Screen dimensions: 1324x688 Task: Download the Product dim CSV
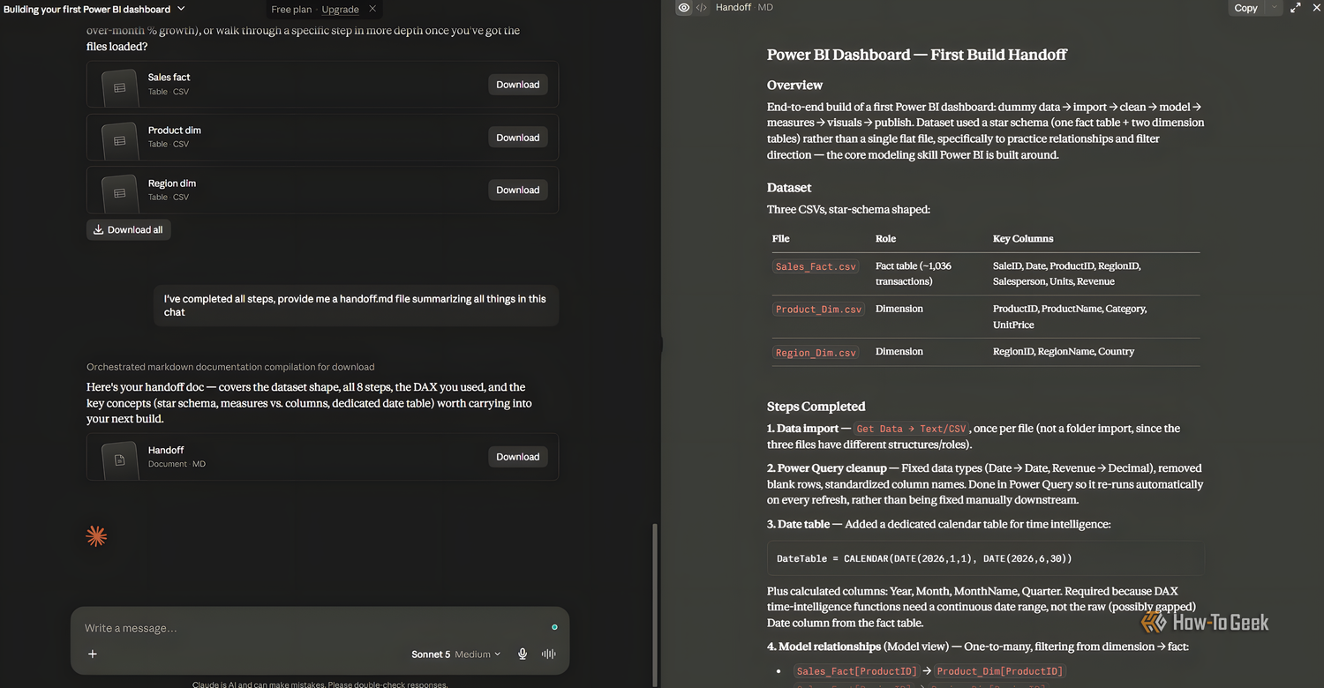pos(518,138)
